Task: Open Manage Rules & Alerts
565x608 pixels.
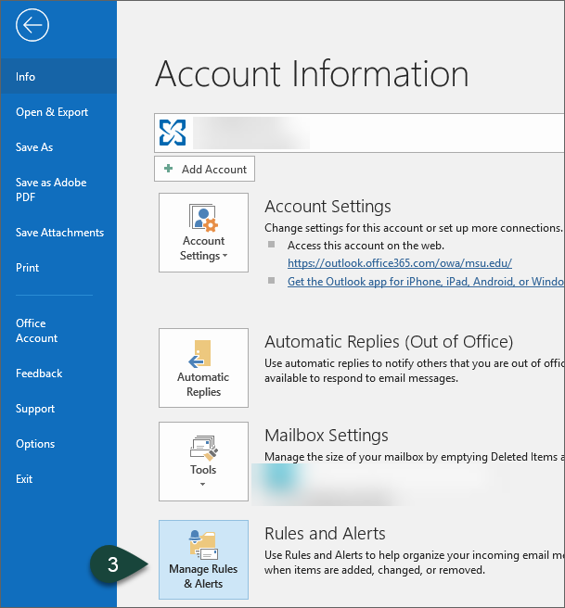Action: (203, 560)
